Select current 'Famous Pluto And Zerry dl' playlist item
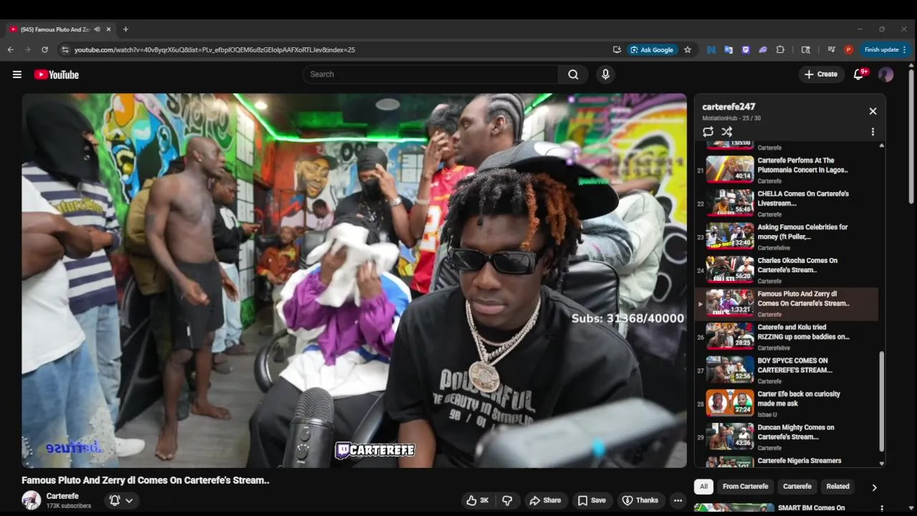917x516 pixels. point(787,304)
